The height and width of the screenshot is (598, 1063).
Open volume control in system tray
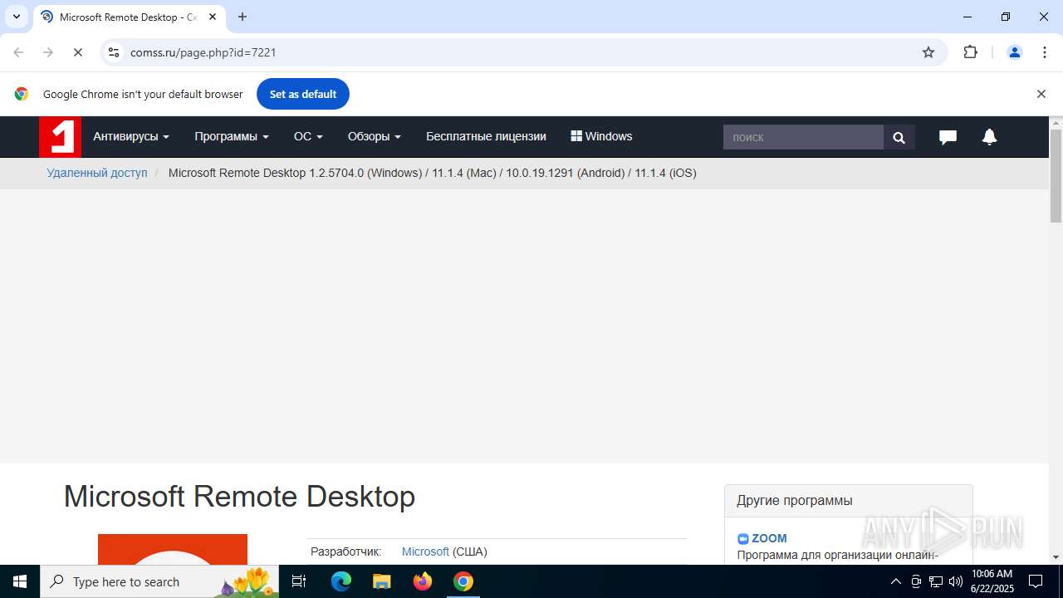[x=956, y=581]
